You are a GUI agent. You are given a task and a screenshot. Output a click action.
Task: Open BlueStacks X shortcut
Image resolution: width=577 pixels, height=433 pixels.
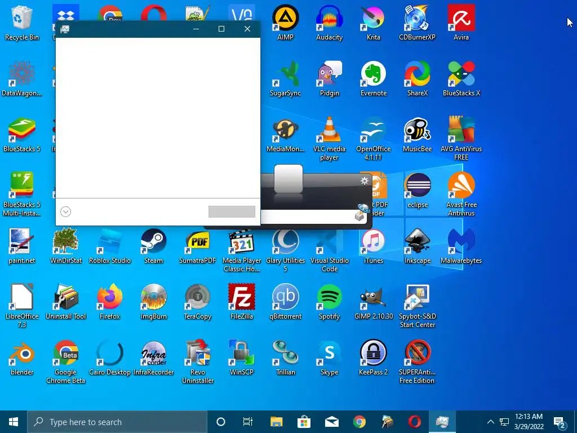[461, 78]
